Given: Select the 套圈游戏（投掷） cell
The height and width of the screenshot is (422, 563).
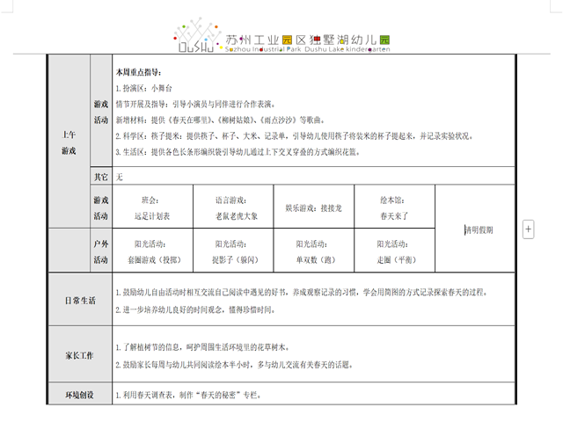Looking at the screenshot, I should [152, 251].
